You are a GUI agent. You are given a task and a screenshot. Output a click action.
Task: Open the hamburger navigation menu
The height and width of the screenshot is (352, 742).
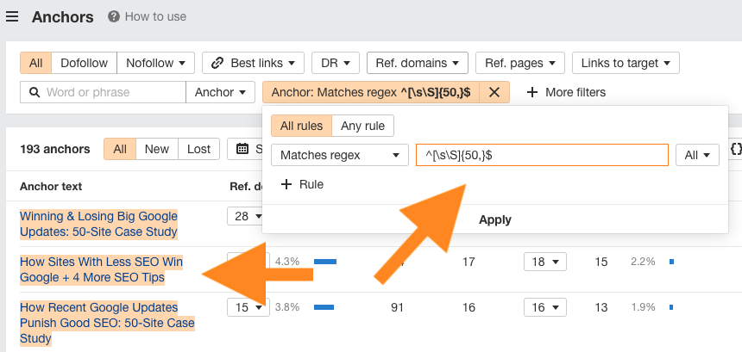click(12, 16)
